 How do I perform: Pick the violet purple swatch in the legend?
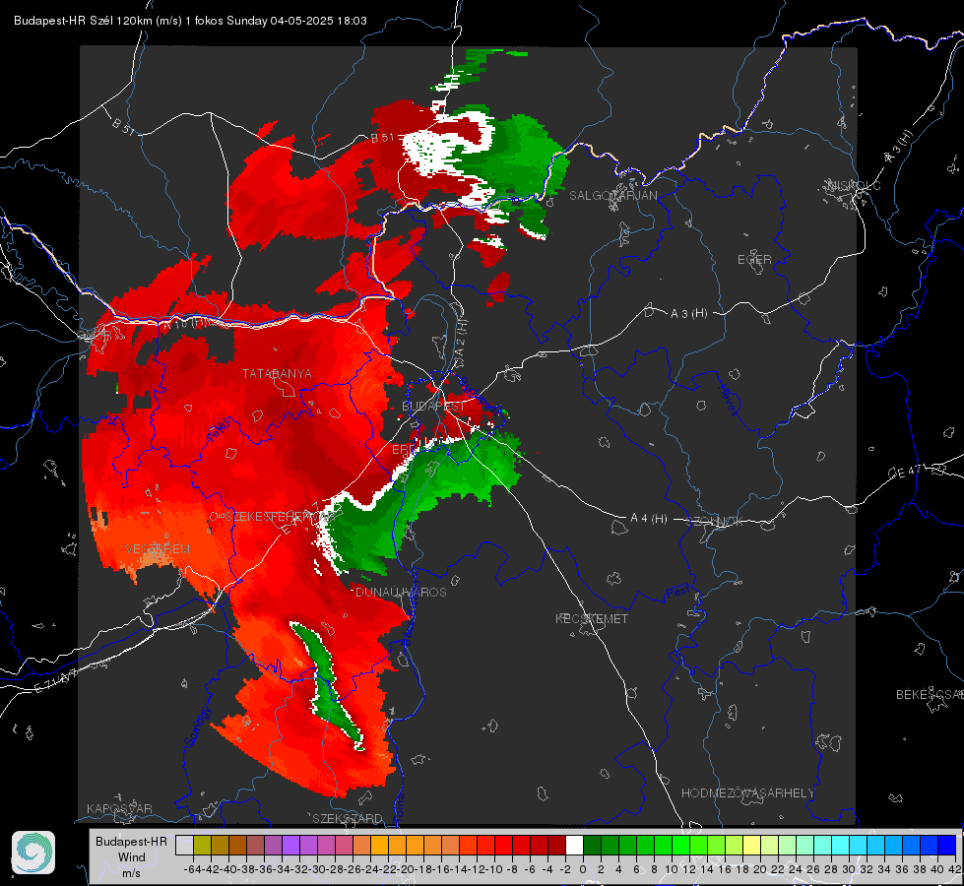click(x=290, y=845)
